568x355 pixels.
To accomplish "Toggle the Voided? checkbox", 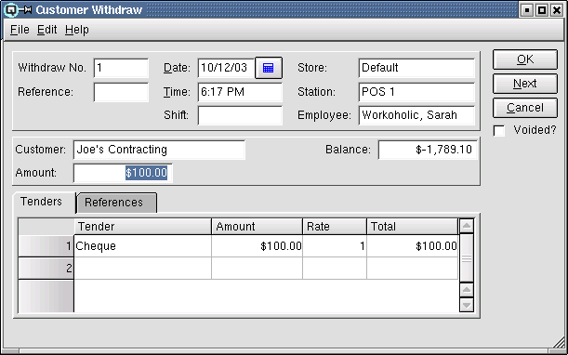I will [x=499, y=131].
